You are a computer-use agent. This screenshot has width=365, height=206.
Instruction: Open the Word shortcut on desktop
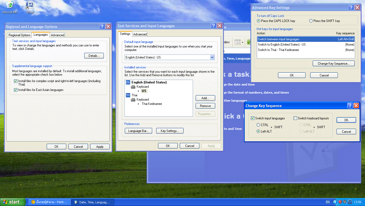coord(30,7)
